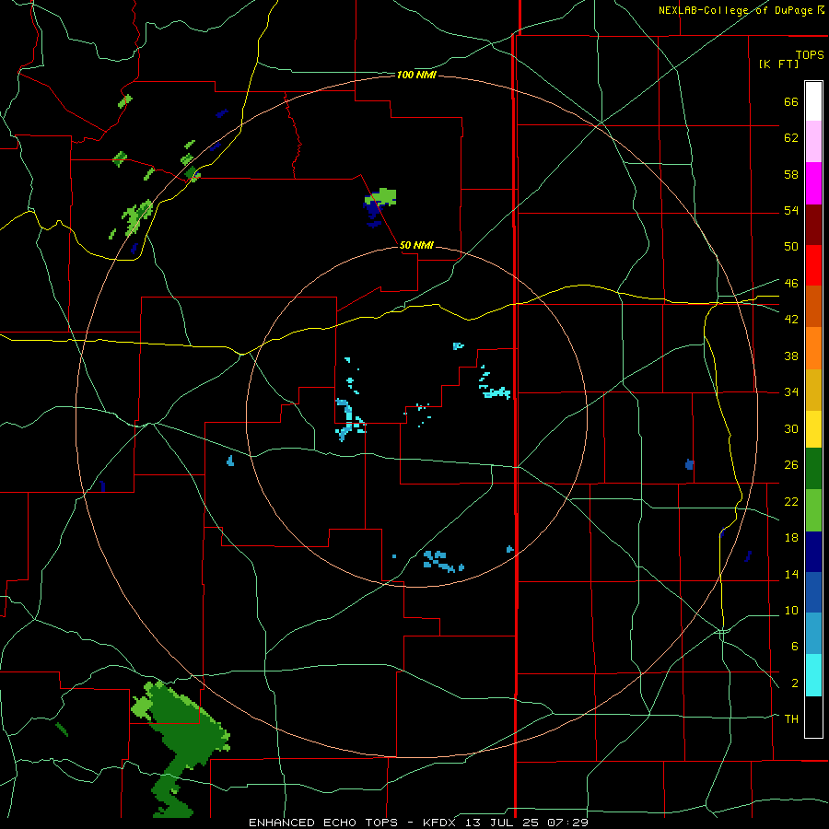
Task: Click the legend value '22'
Action: tap(791, 501)
